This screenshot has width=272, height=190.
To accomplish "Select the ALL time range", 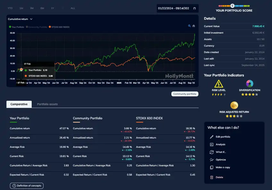I will [x=73, y=8].
